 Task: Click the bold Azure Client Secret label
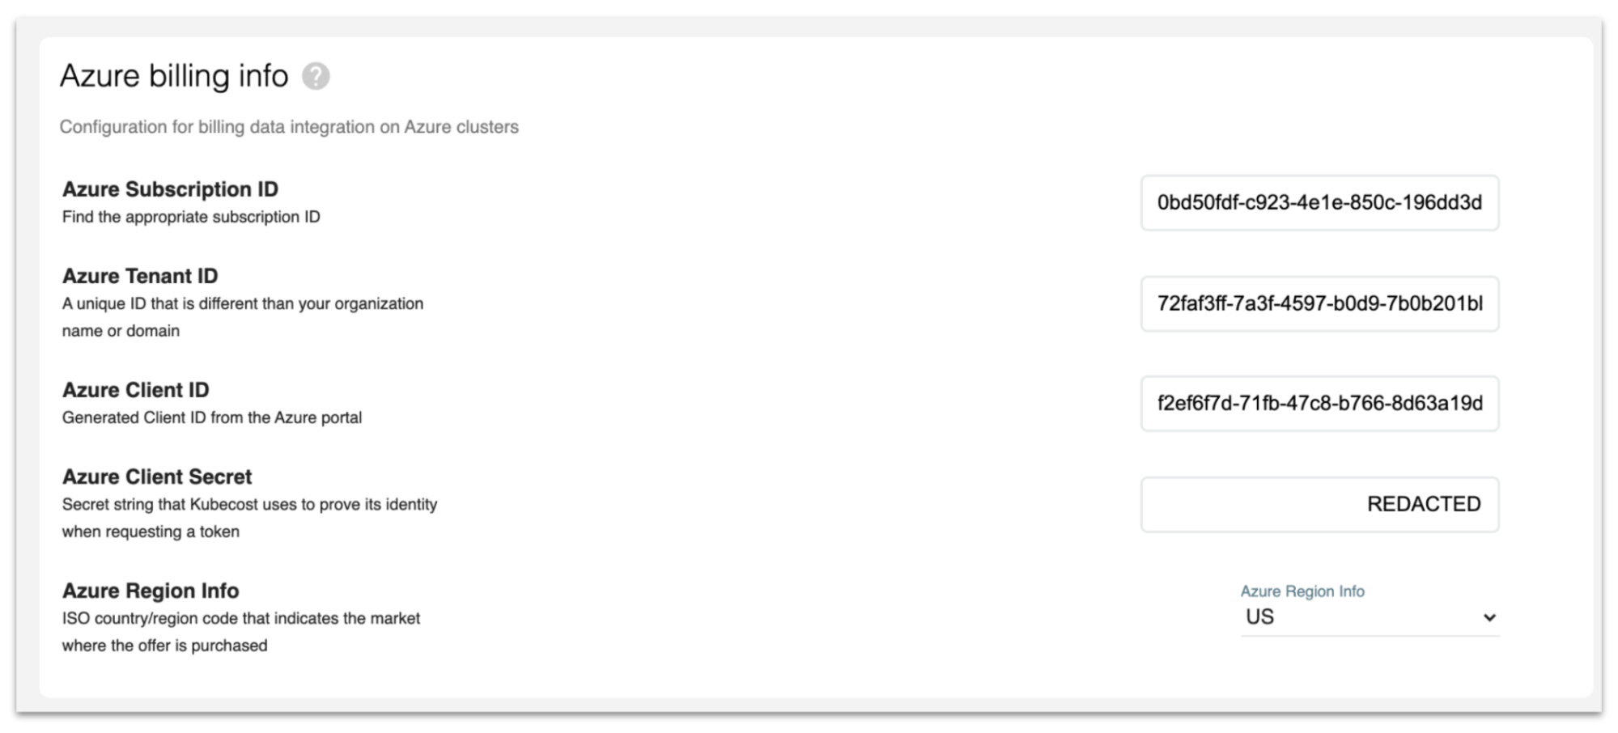(157, 477)
